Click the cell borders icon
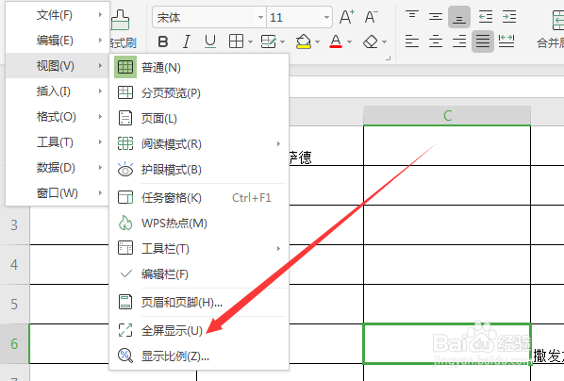The width and height of the screenshot is (564, 381). point(236,41)
